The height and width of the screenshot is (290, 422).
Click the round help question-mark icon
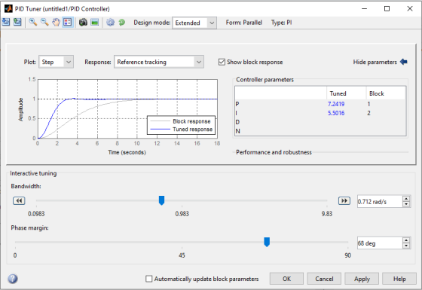pyautogui.click(x=13, y=279)
